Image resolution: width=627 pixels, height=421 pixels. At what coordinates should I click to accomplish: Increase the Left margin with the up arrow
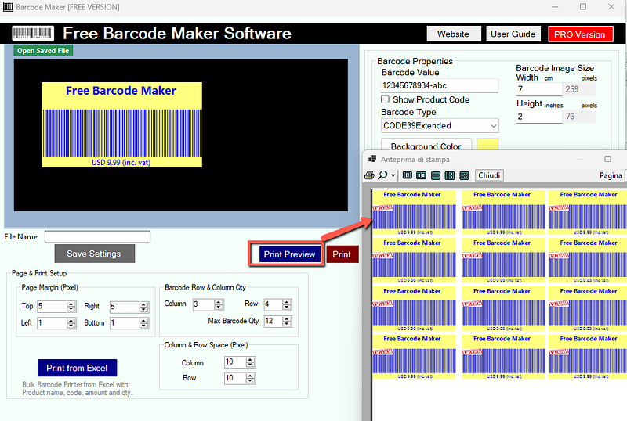71,320
